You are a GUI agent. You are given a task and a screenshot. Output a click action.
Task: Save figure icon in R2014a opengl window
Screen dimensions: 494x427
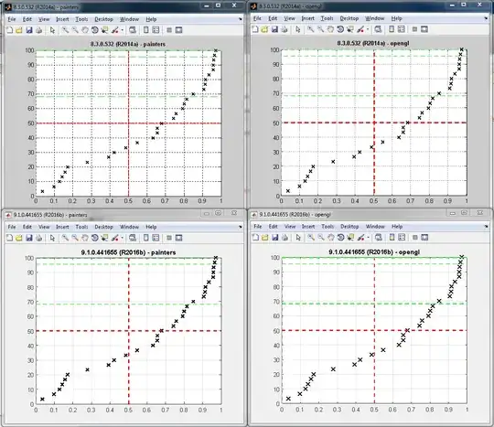coord(274,29)
